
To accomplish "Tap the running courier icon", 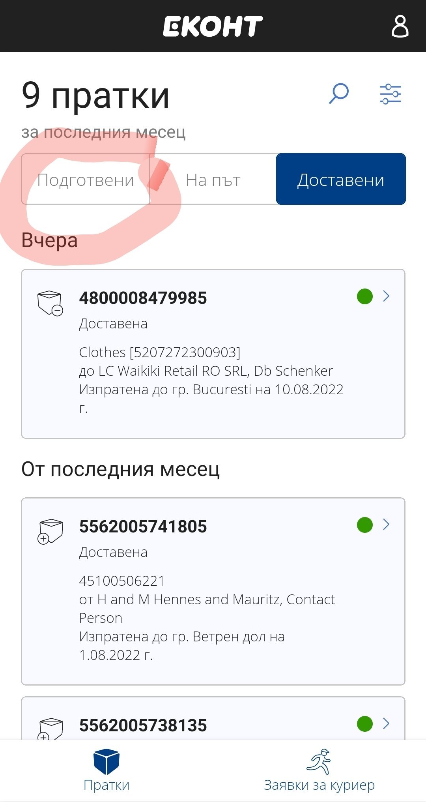I will click(319, 761).
